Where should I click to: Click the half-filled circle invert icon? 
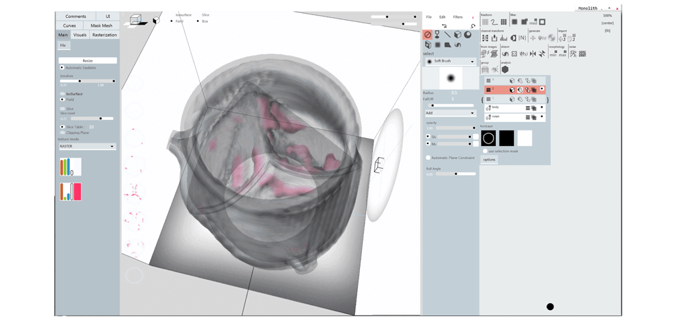coord(514,38)
